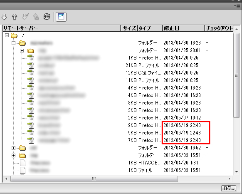The height and width of the screenshot is (194, 242).
Task: Expand the folder dated 2013/05/03 15:51
Action: click(x=14, y=155)
